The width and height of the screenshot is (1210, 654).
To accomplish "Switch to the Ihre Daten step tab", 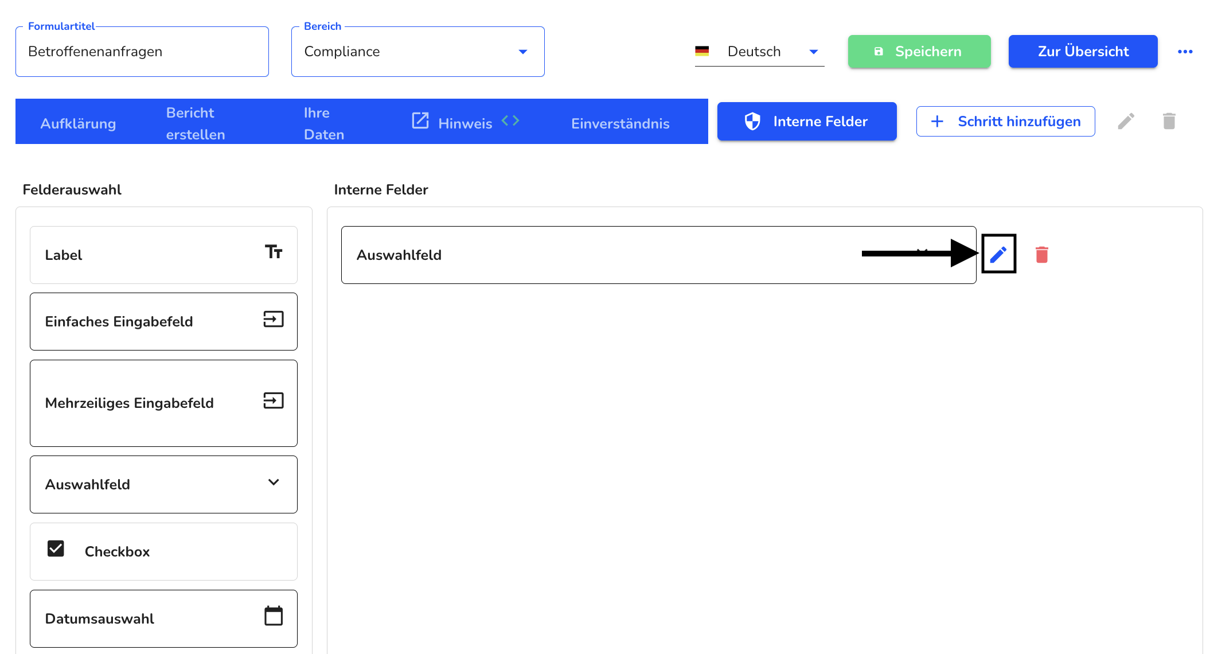I will [324, 123].
